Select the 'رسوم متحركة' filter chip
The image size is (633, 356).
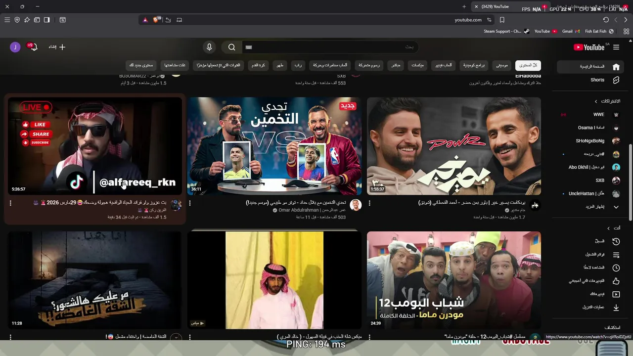click(x=369, y=65)
